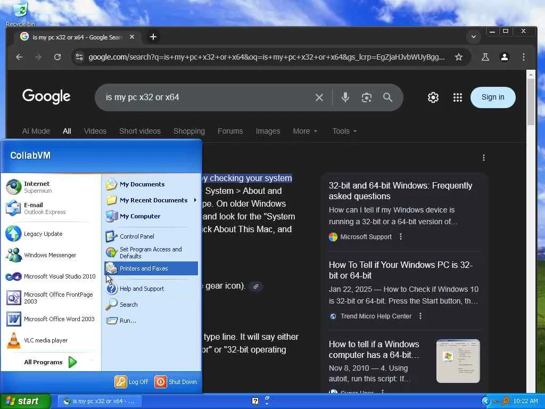The height and width of the screenshot is (409, 545).
Task: Open Microsoft Office FrontPage 2003
Action: click(x=52, y=298)
